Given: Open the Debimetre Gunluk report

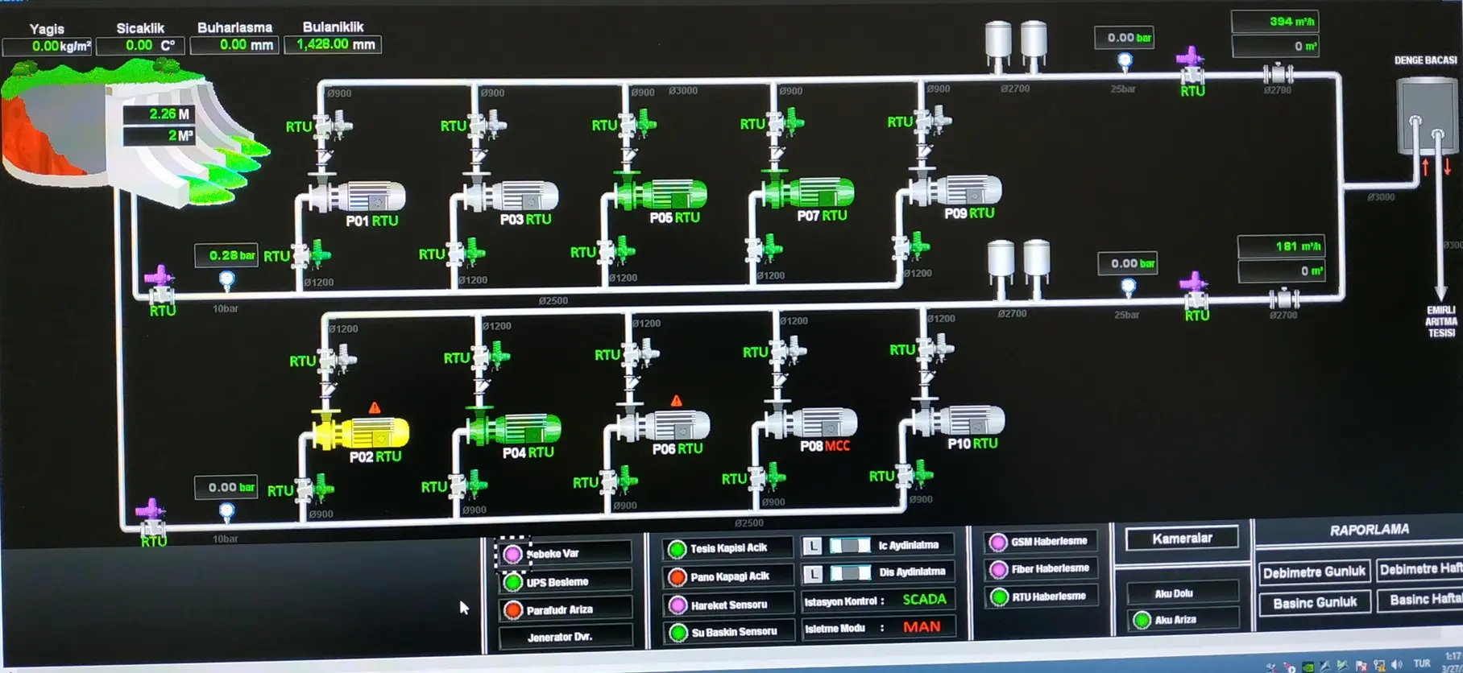Looking at the screenshot, I should 1313,572.
